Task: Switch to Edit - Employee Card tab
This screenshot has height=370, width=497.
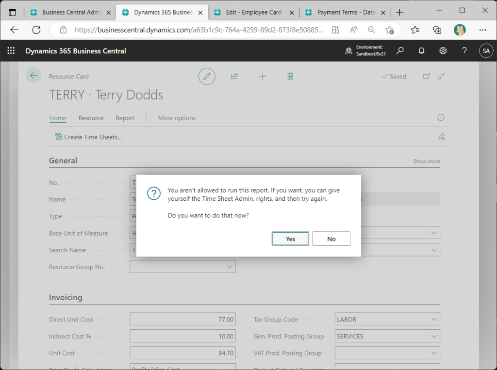Action: (x=253, y=12)
